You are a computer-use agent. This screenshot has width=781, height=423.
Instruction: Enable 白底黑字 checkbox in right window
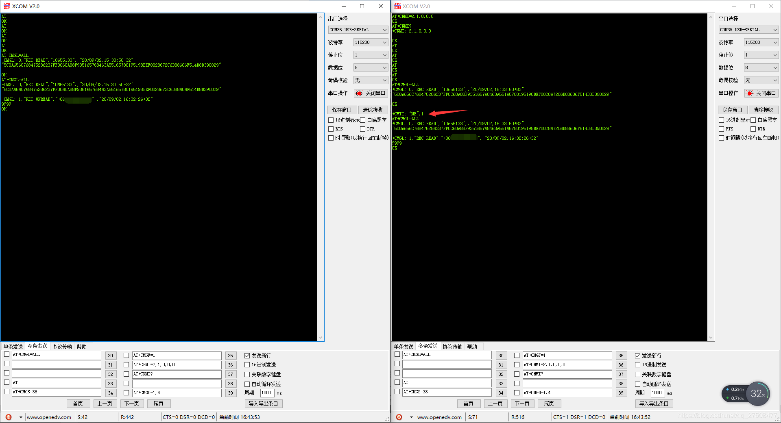753,120
